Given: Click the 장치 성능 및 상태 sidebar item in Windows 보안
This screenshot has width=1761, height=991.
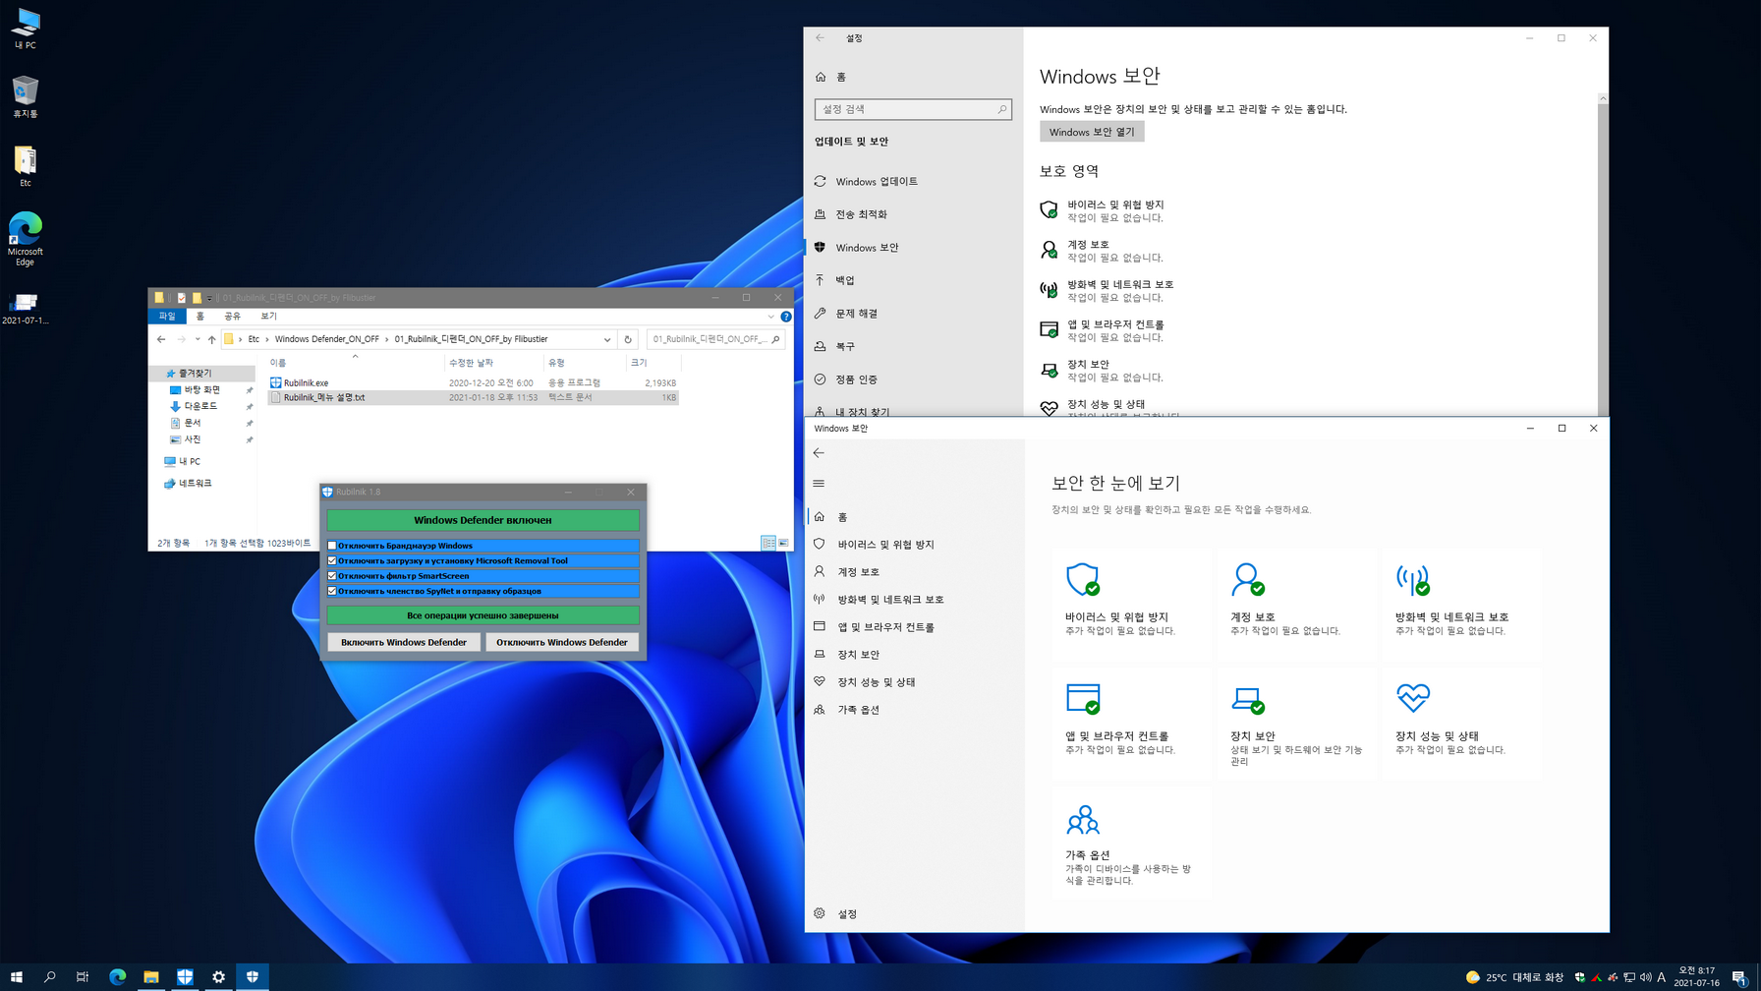Looking at the screenshot, I should click(914, 681).
